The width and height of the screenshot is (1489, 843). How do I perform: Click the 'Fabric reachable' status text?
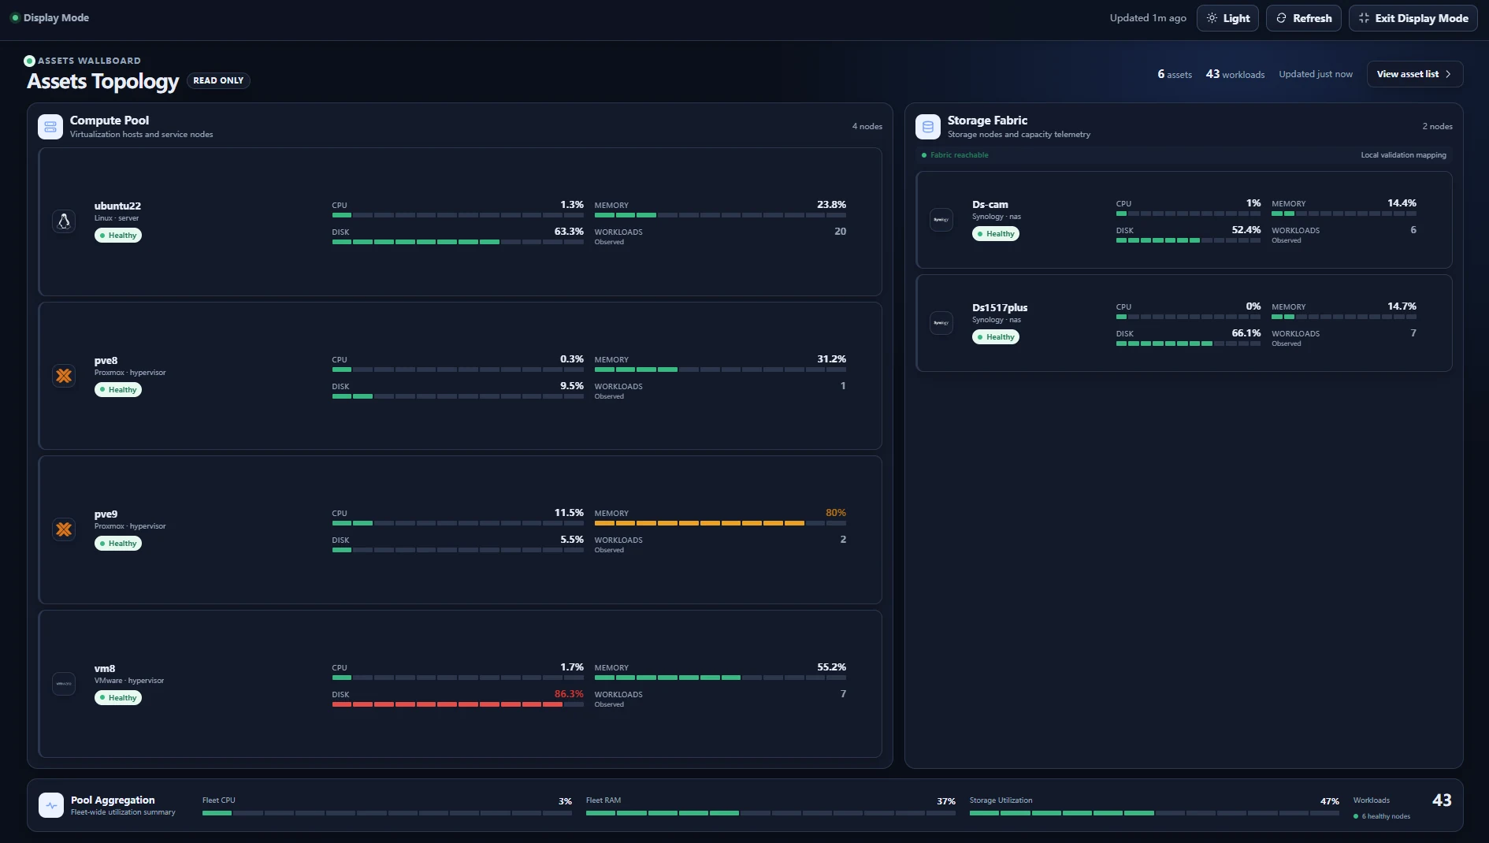pos(959,155)
